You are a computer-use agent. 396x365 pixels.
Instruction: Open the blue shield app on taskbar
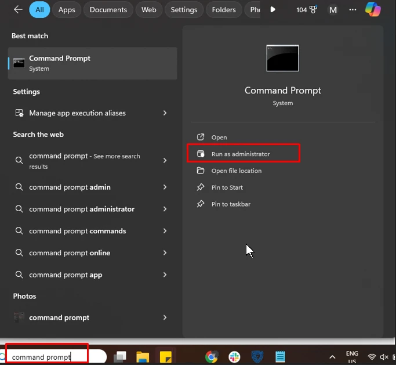coord(257,357)
